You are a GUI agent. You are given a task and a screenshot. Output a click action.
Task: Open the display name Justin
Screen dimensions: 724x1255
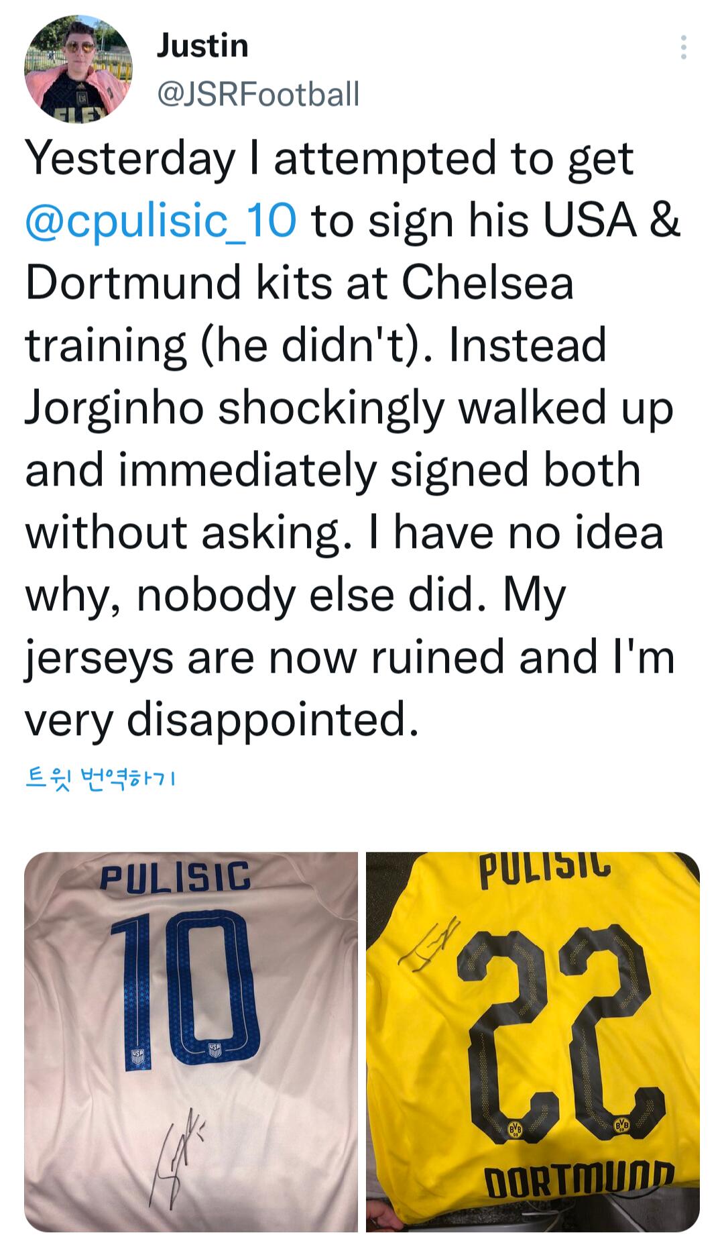(x=202, y=46)
